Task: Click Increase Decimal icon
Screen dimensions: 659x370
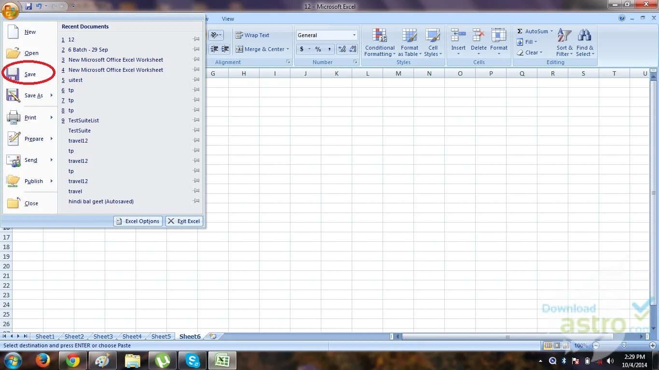Action: (x=342, y=49)
